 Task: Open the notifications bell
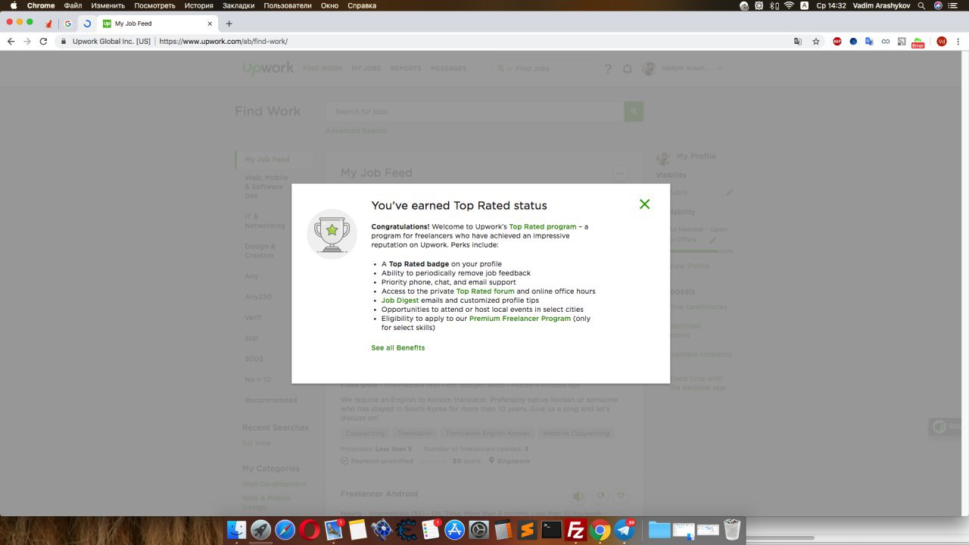(627, 69)
